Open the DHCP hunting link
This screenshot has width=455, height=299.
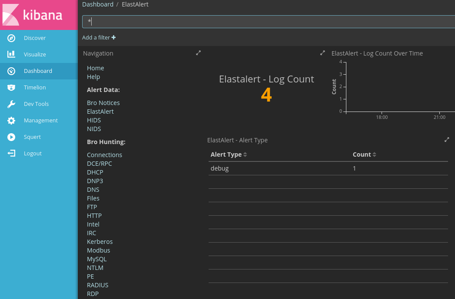coord(95,172)
